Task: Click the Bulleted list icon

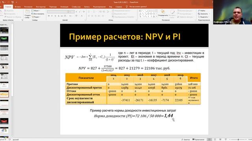Action: [x=89, y=12]
